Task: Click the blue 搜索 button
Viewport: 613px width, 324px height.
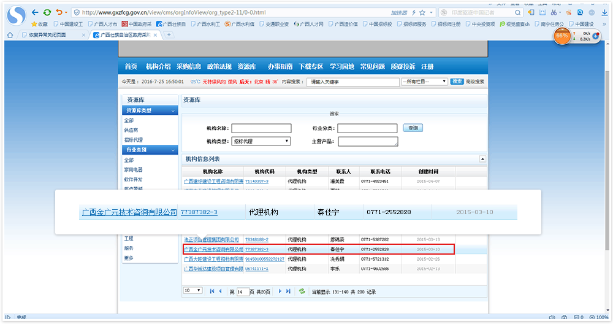Action: pos(457,82)
